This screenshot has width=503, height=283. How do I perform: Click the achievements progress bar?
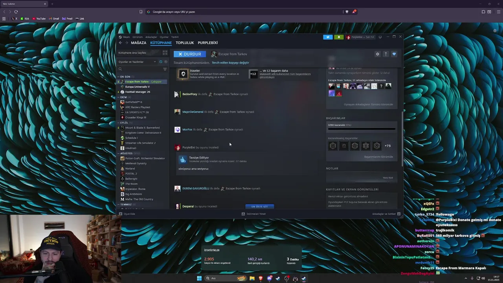[x=362, y=129]
